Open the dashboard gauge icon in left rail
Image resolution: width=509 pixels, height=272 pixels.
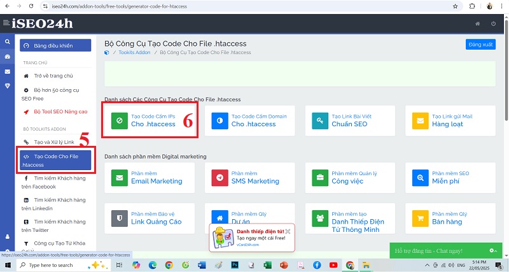pyautogui.click(x=7, y=57)
